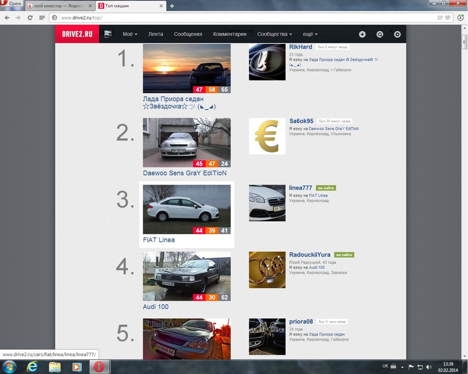468x374 pixels.
Task: Click the 'Daewoo Sens GraY EdiTioN' title link
Action: click(184, 173)
